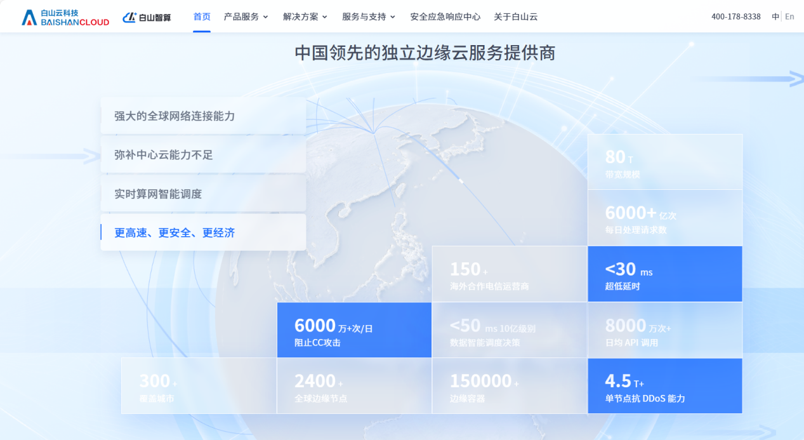804x440 pixels.
Task: Click the 4.5T+ 单节点抗DDoS能力 tile
Action: (x=664, y=385)
